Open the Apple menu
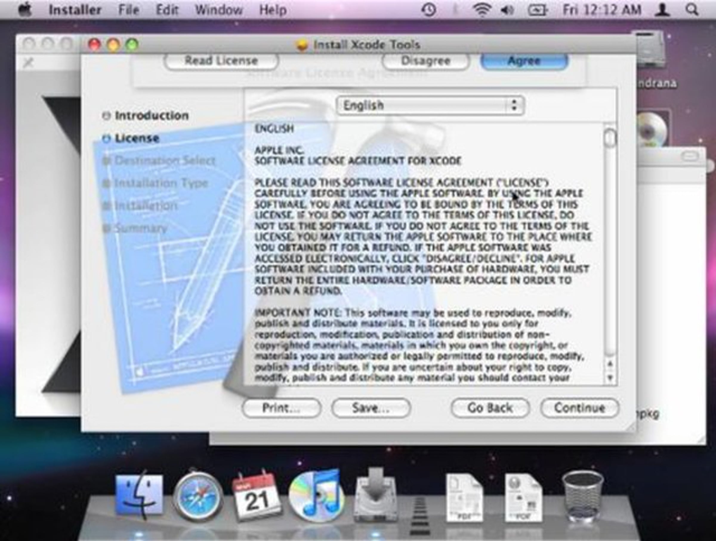716x541 pixels. (x=25, y=10)
